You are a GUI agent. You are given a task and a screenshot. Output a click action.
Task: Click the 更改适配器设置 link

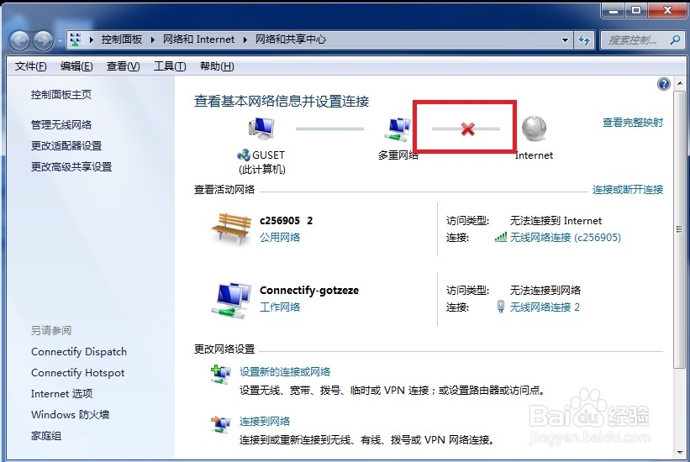66,145
